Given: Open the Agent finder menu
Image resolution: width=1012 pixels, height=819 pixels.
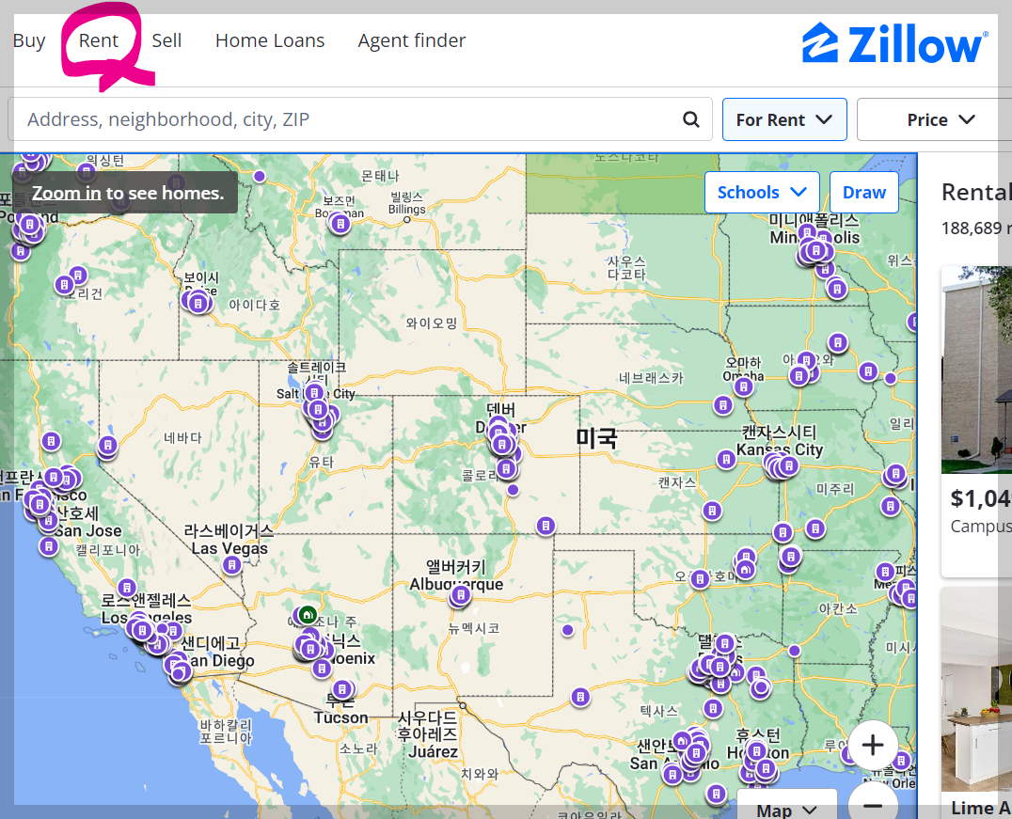Looking at the screenshot, I should (x=412, y=40).
